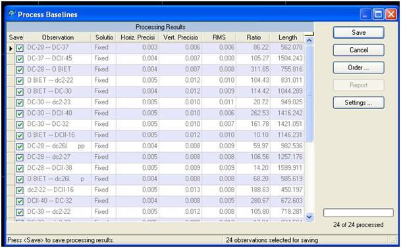Screen dimensions: 401x248
Task: Sort by the Ratio column header
Action: point(254,37)
